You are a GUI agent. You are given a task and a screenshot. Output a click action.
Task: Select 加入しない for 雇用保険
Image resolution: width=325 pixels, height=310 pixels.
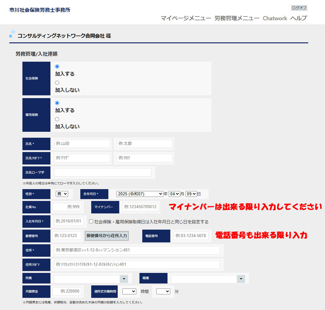click(57, 119)
